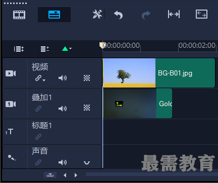
Task: Click the 00:00:02:00 ruler timecode
Action: 197,45
